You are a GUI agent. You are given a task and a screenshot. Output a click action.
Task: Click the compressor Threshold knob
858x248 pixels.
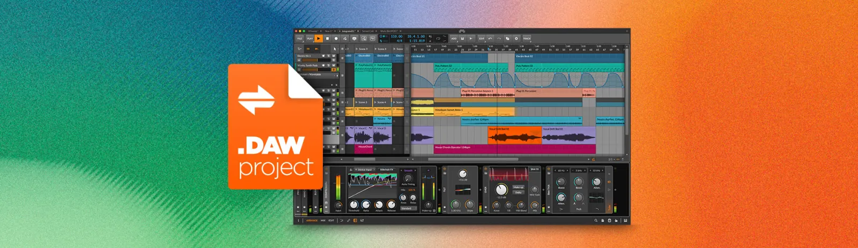click(x=353, y=205)
